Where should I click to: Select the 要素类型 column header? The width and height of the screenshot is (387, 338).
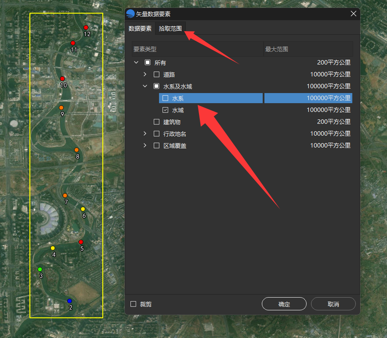coord(198,49)
